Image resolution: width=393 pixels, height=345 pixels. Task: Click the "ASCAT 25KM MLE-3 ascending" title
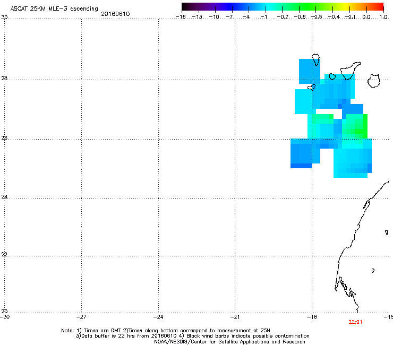[54, 9]
